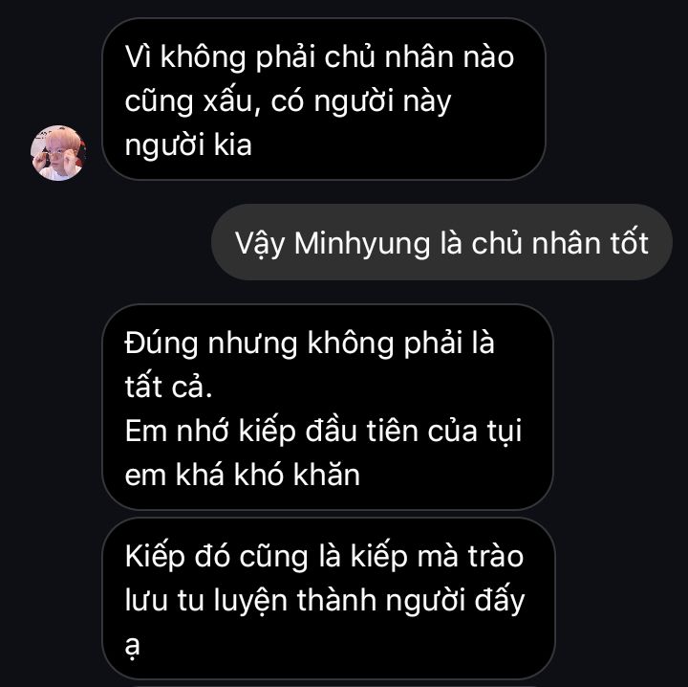The height and width of the screenshot is (687, 688).
Task: Select the message starting "Kiếp đó cũng là kiếp"
Action: (x=329, y=599)
